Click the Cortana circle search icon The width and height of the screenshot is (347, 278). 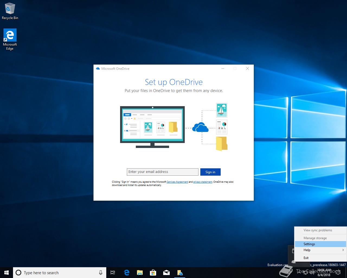pyautogui.click(x=18, y=273)
